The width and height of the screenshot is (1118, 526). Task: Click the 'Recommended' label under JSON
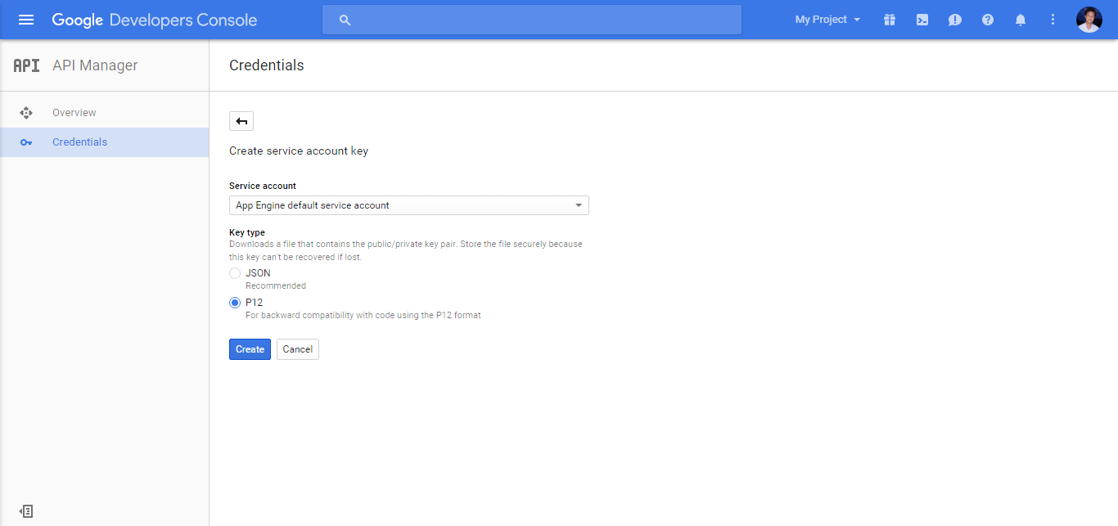coord(276,286)
